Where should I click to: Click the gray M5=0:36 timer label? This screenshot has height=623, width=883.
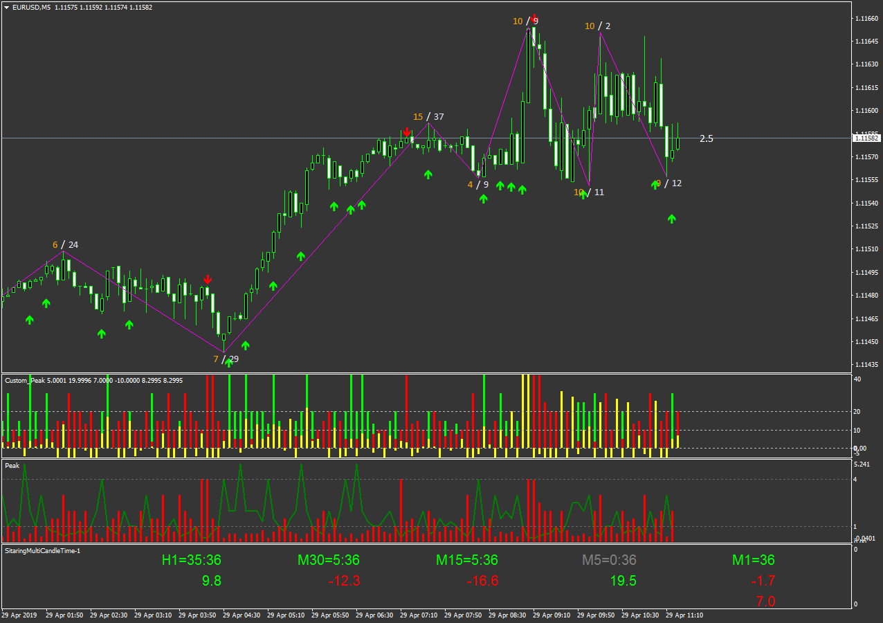pos(608,560)
